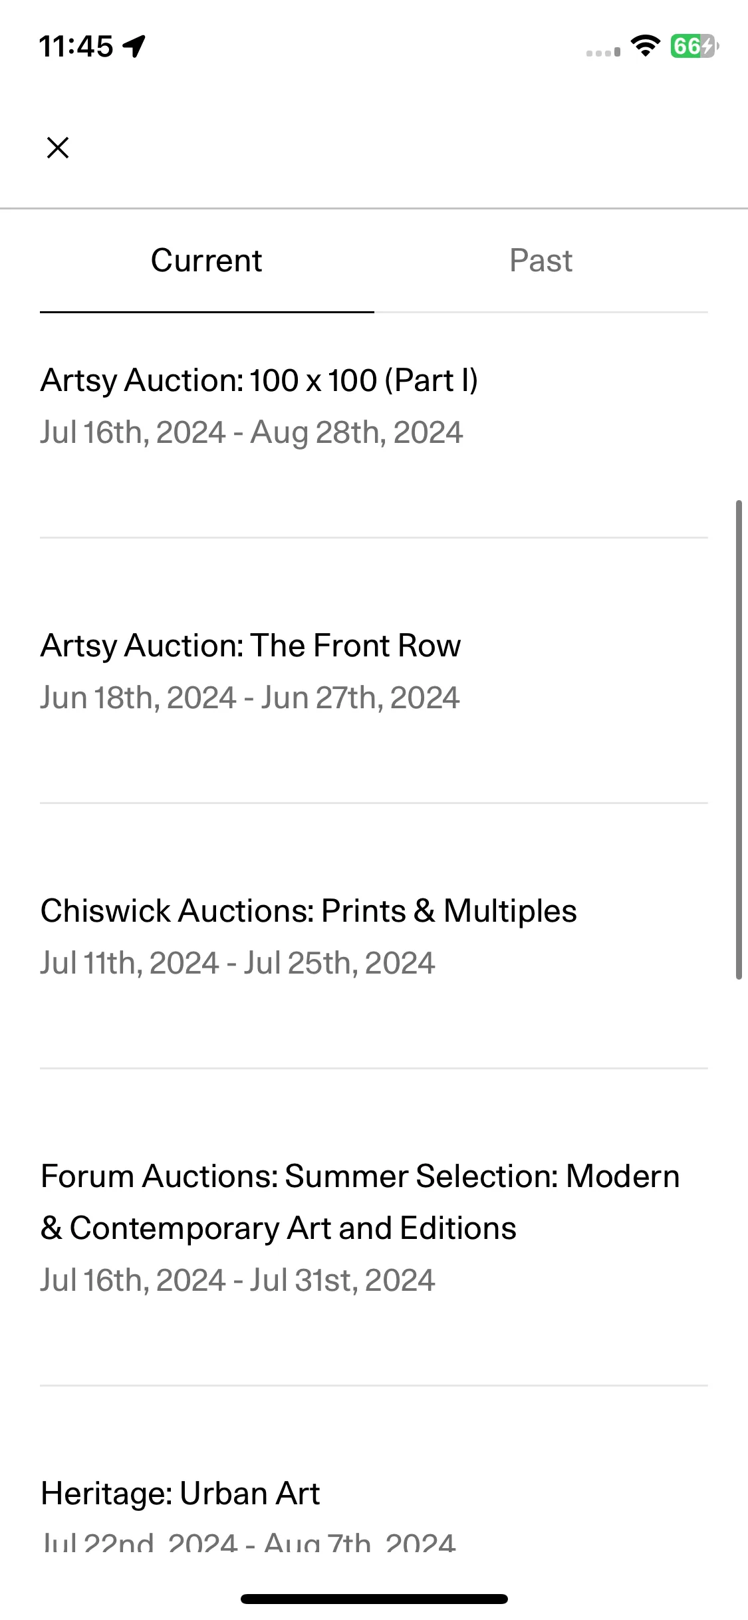Click the vertical scrollbar indicator
The width and height of the screenshot is (748, 1620).
739,740
